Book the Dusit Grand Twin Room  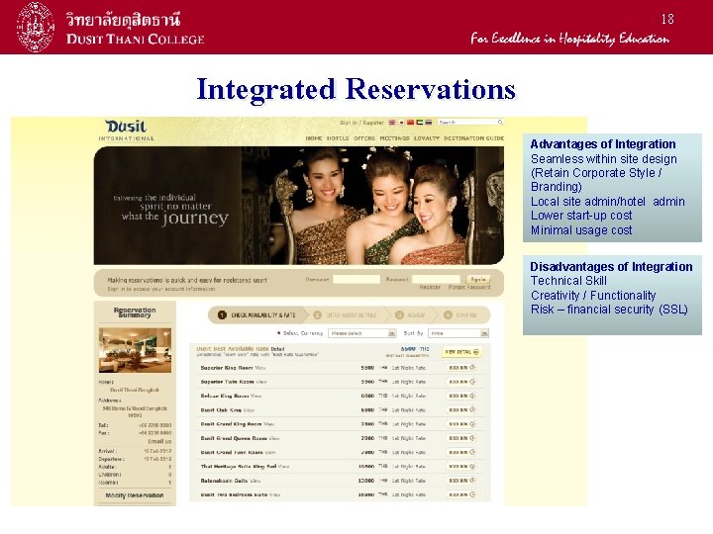(461, 452)
